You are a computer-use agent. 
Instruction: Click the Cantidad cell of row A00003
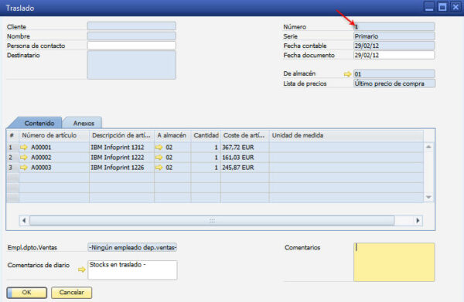(x=206, y=168)
